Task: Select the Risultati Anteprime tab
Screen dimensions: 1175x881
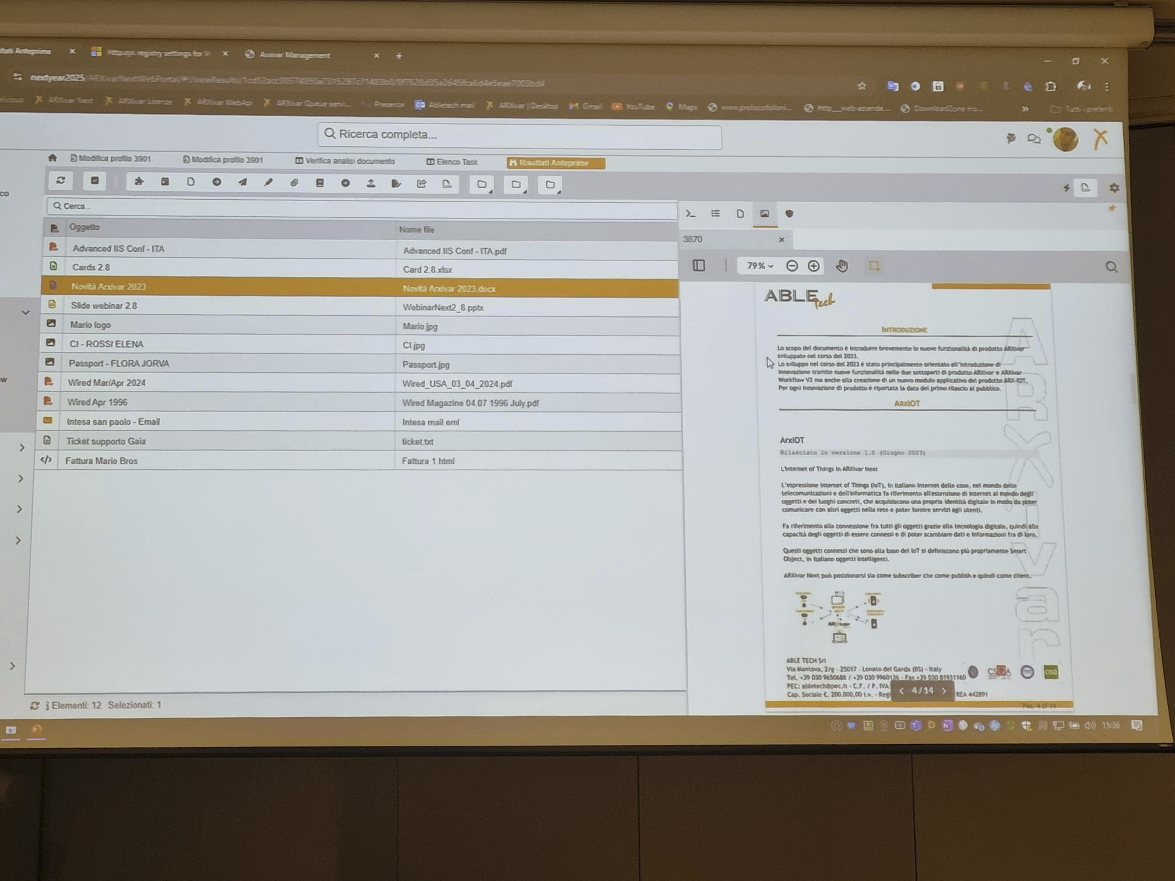Action: [x=555, y=163]
